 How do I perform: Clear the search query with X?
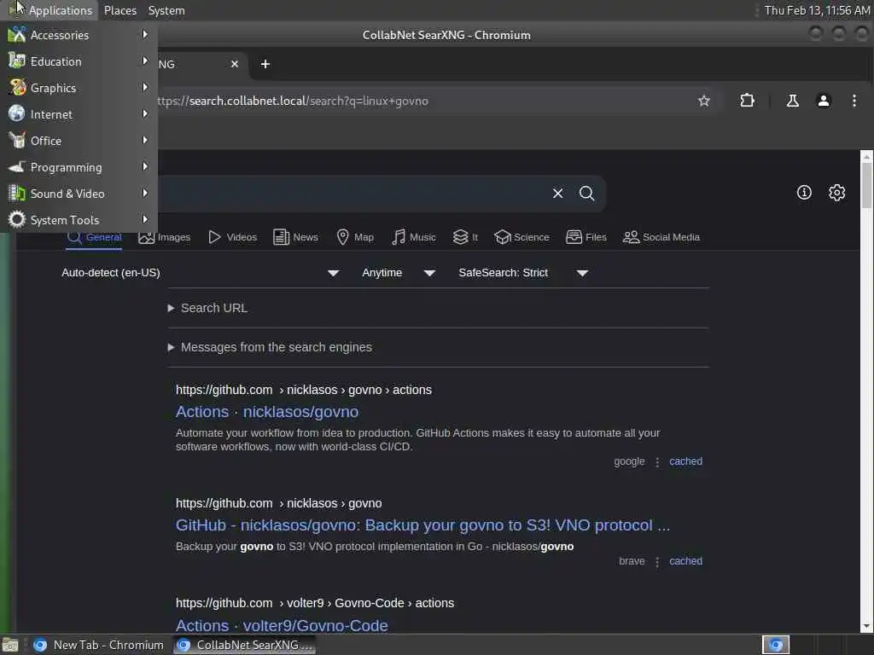557,194
